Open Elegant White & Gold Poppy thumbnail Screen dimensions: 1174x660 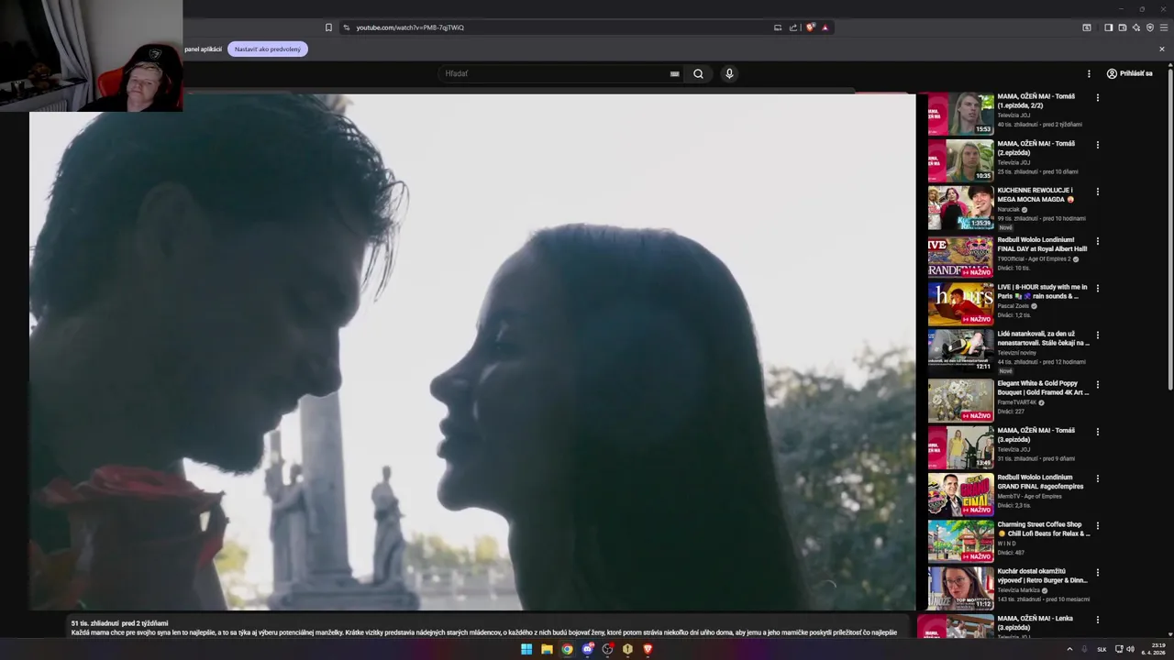960,401
